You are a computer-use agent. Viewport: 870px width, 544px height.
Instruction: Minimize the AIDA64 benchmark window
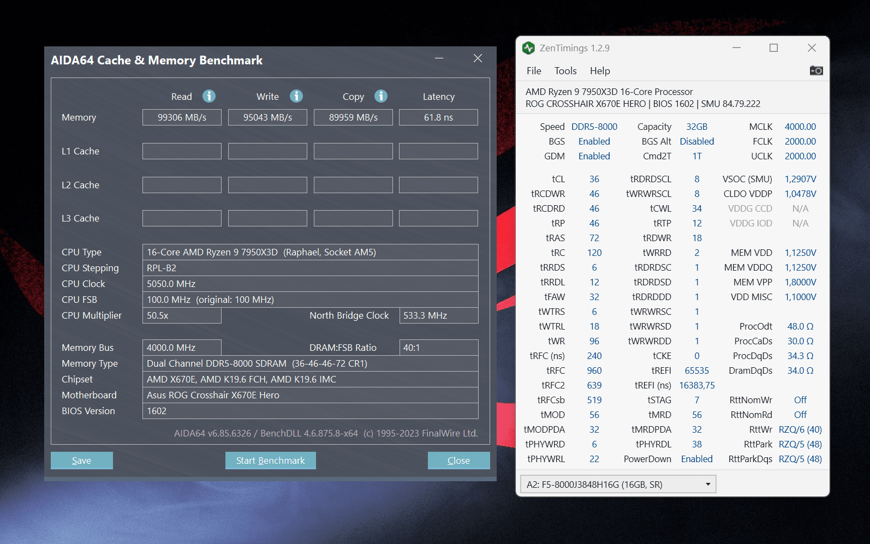point(439,58)
